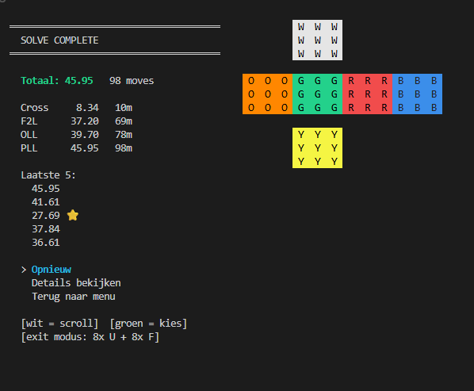
Task: Click the blue B cube face
Action: [417, 94]
